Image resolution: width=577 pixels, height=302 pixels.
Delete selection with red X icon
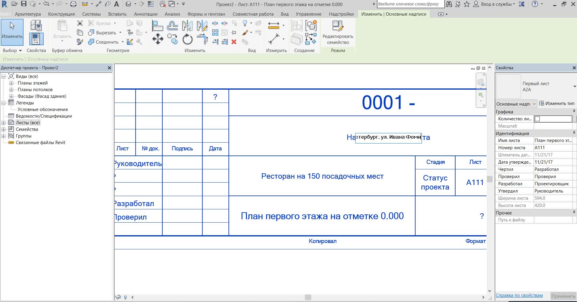234,42
